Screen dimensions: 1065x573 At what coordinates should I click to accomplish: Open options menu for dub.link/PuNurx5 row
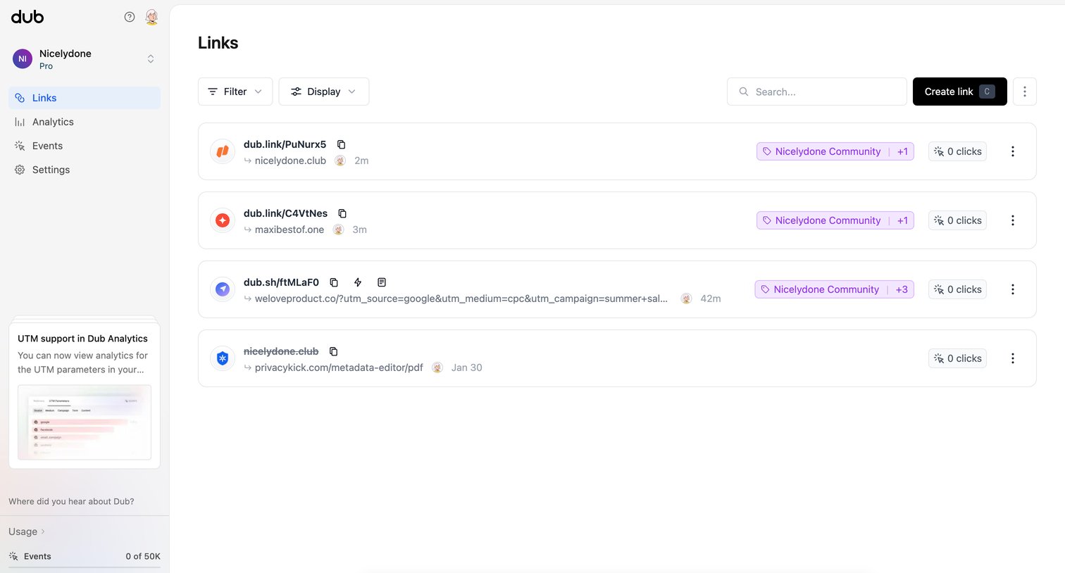1013,151
